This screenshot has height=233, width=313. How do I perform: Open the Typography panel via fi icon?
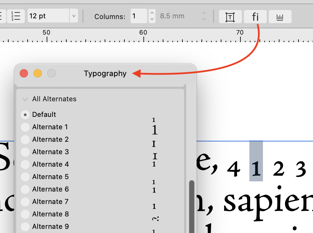click(x=255, y=16)
